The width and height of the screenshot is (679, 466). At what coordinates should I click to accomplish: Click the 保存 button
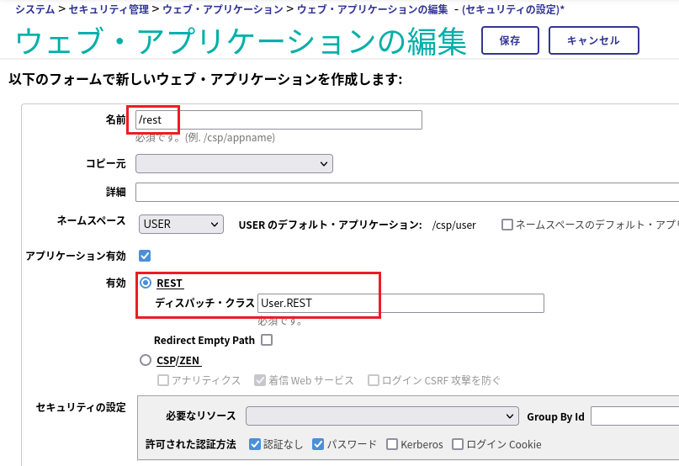coord(509,40)
